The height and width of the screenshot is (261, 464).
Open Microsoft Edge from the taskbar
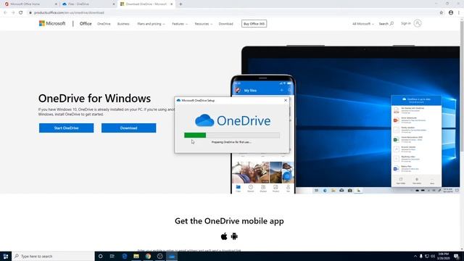[x=124, y=256]
